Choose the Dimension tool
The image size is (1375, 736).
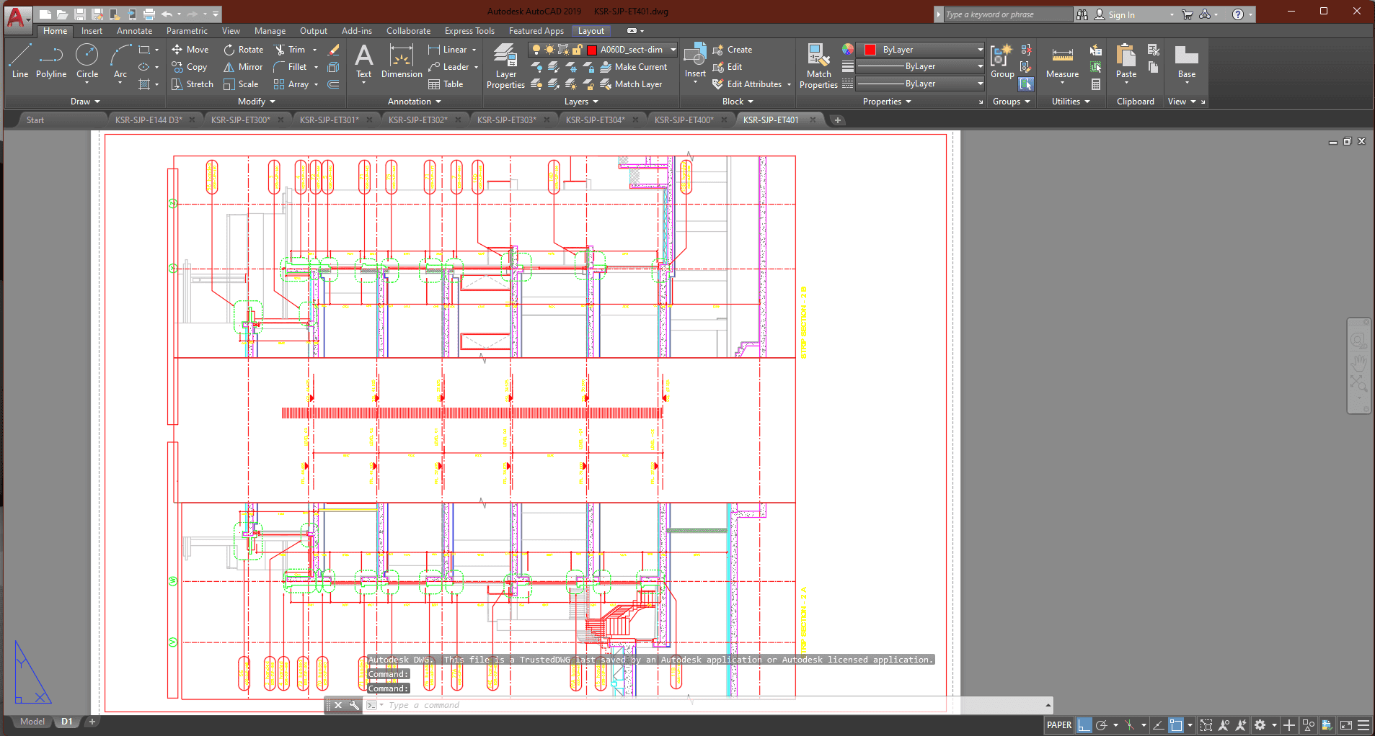click(402, 60)
